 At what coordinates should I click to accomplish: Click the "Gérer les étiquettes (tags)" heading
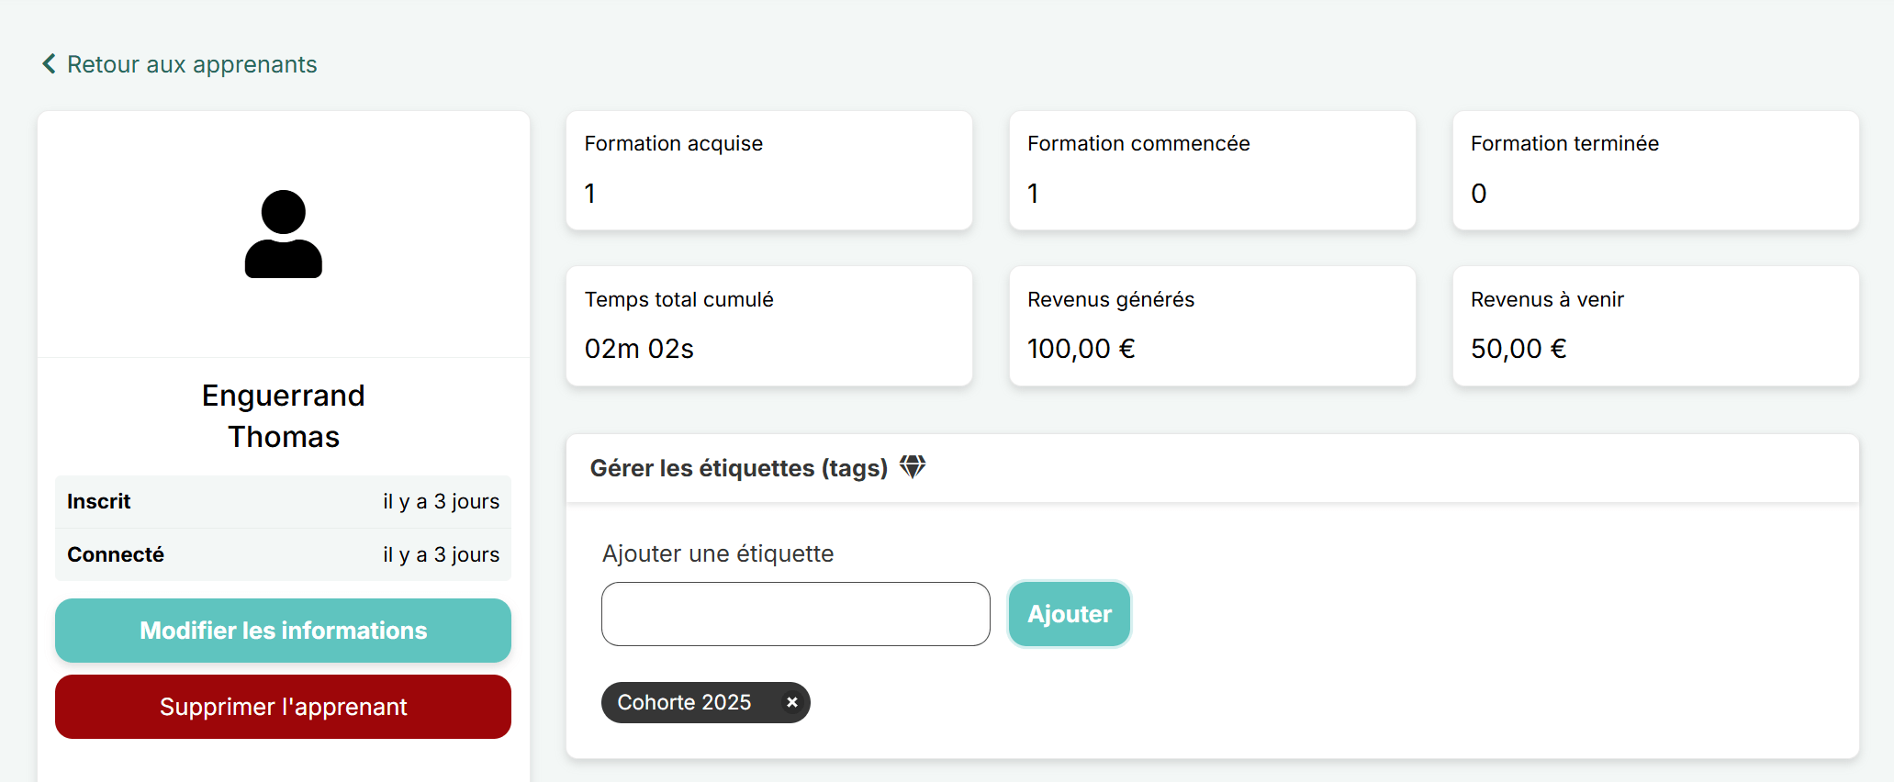(738, 468)
